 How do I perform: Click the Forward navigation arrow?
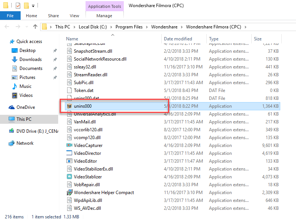18,27
